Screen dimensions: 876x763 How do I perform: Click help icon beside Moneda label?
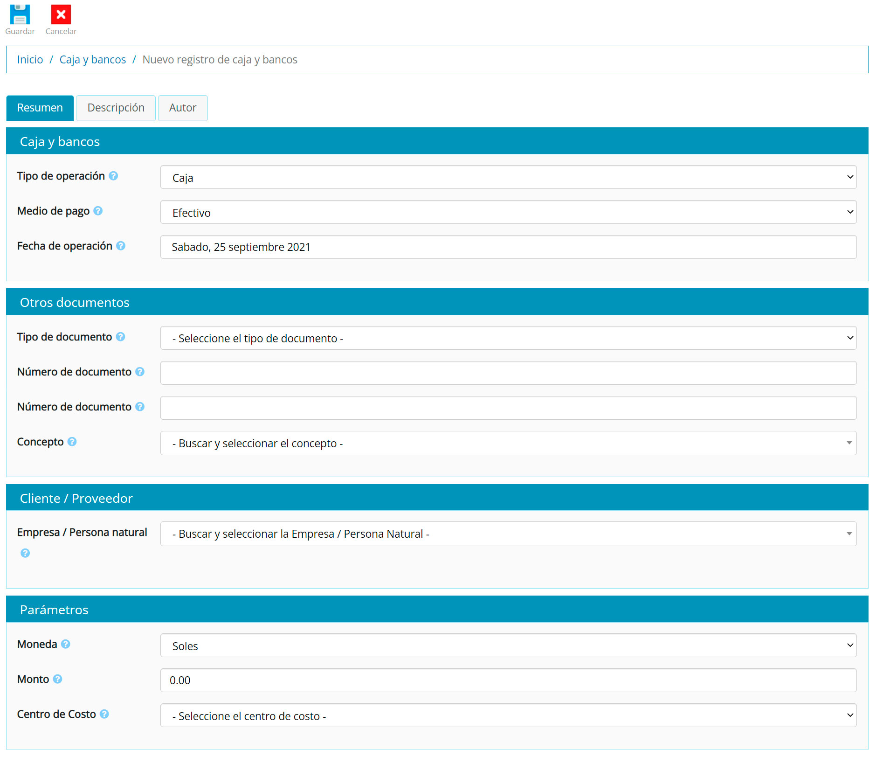(66, 644)
